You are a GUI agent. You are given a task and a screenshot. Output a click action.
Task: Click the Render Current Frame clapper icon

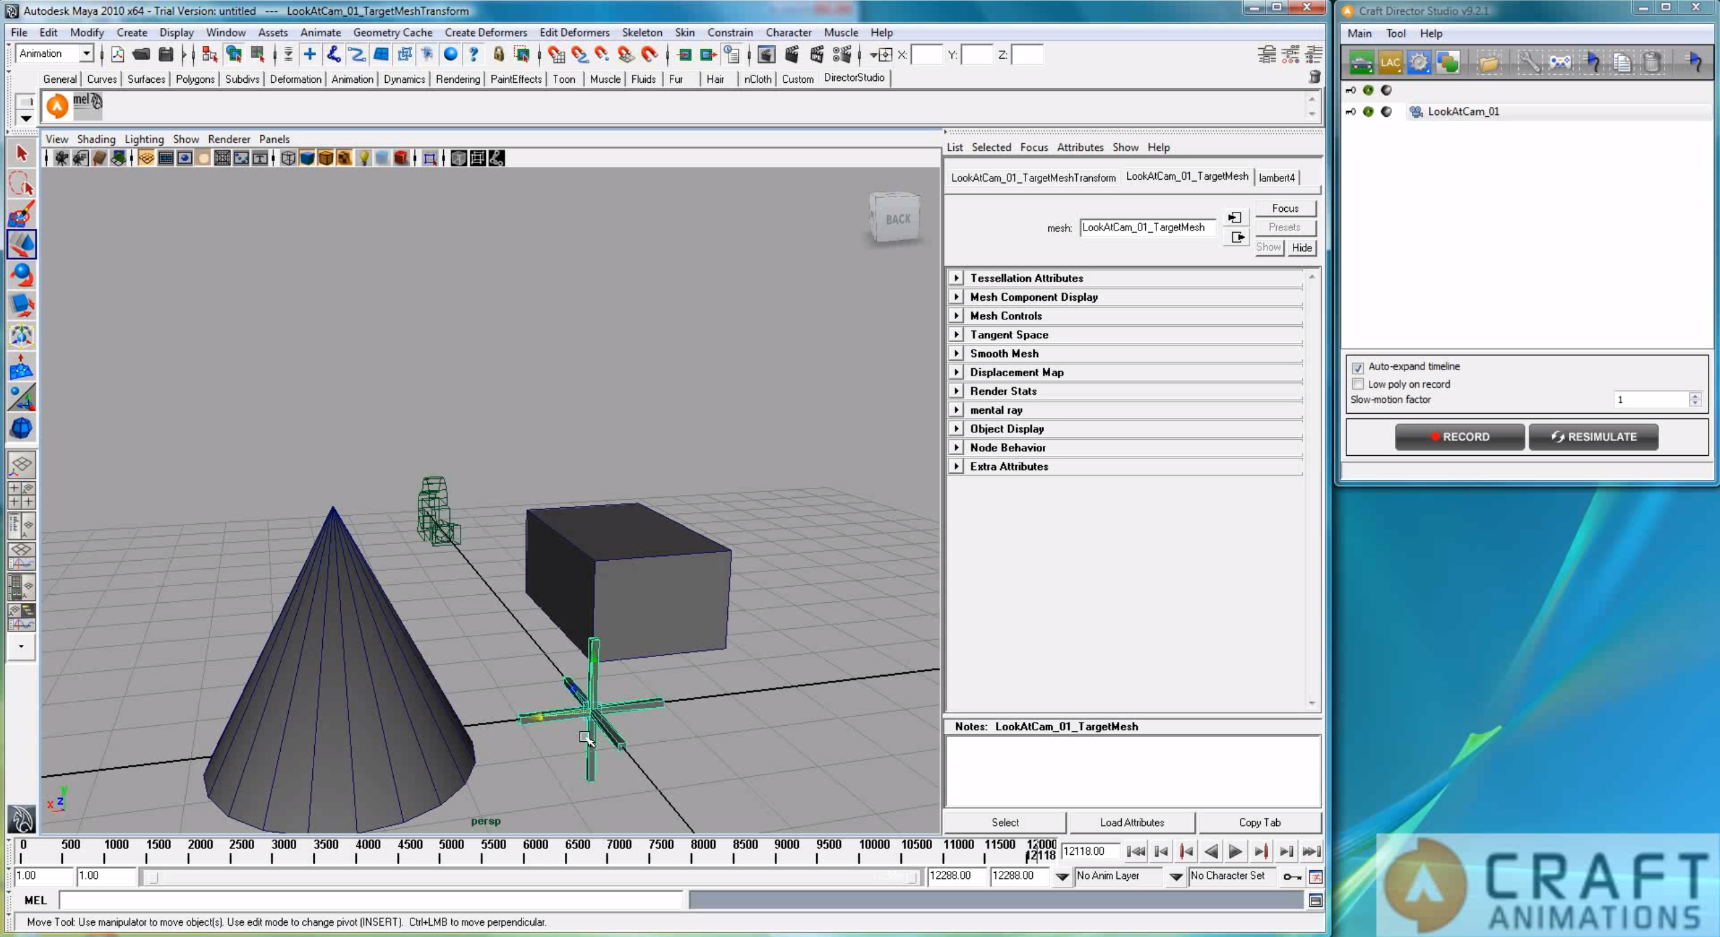(791, 55)
